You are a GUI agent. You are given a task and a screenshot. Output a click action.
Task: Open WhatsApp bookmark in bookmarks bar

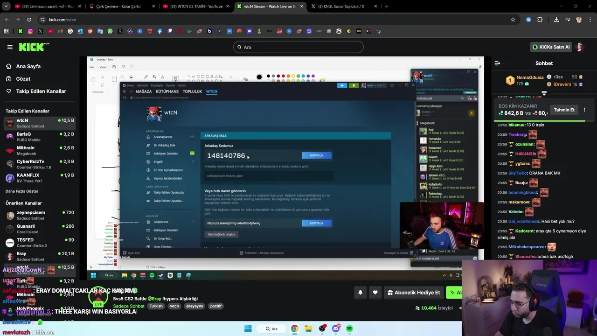click(x=110, y=31)
